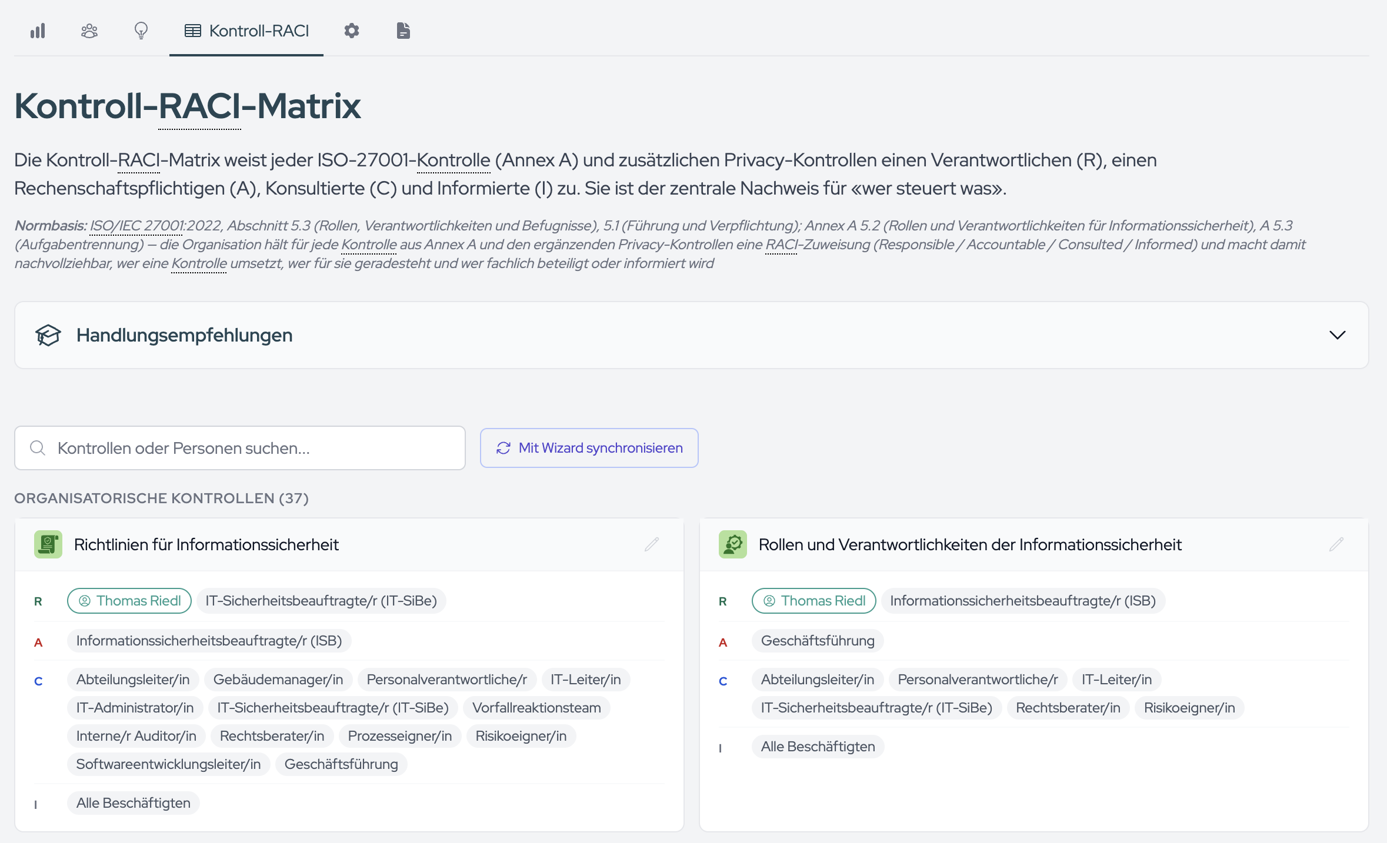Open the gear settings tab
The height and width of the screenshot is (843, 1387).
352,31
